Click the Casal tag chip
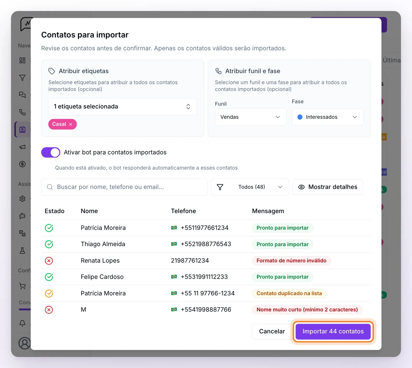Image resolution: width=412 pixels, height=368 pixels. coord(62,124)
